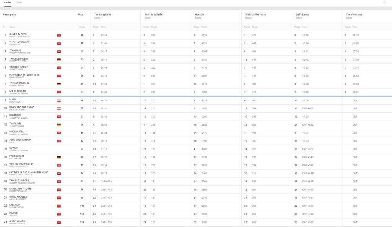392x227 pixels.
Task: Click the Participants column header
Action: point(10,15)
